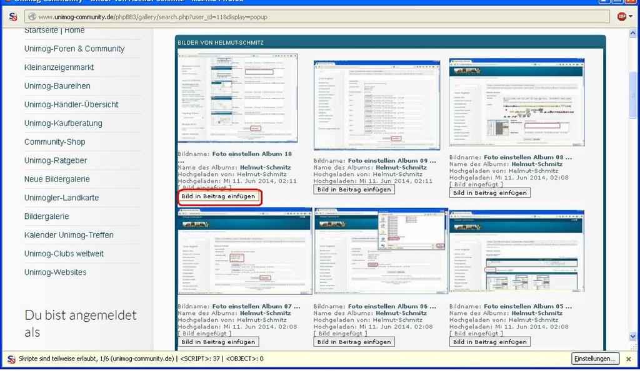
Task: Close the NoScript notification bar
Action: click(629, 359)
